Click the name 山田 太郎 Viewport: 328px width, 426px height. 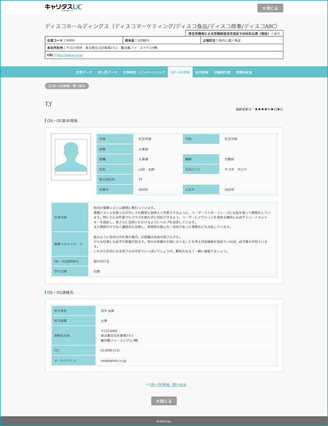146,169
